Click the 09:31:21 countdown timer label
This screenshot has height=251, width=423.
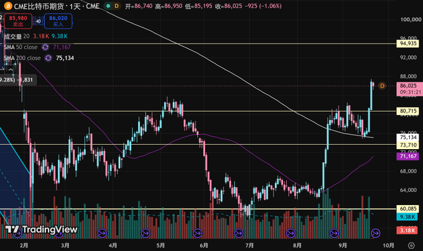click(411, 92)
